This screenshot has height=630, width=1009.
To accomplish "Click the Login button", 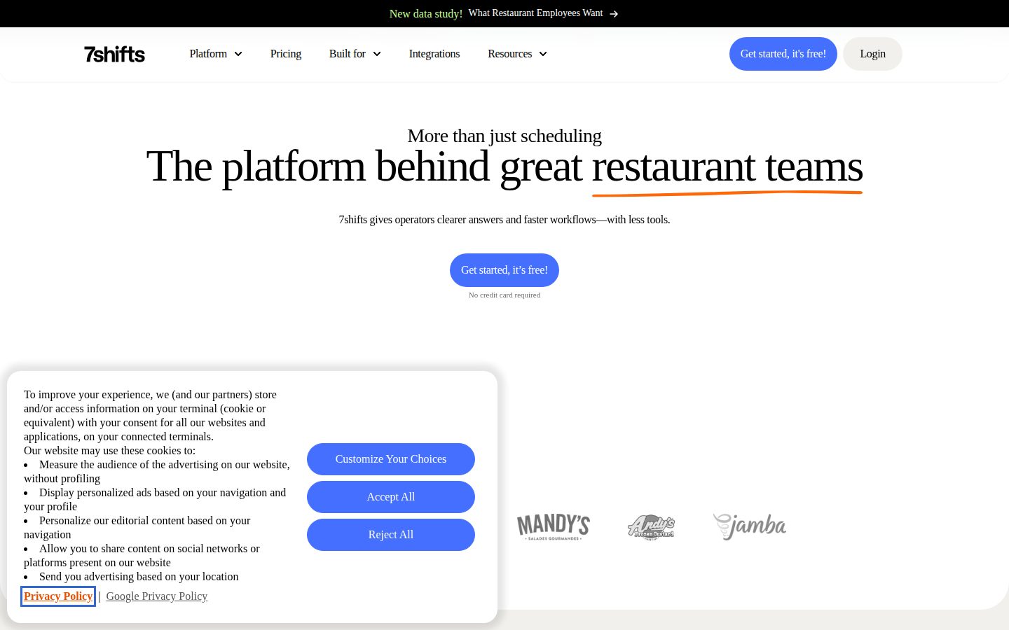I will pos(872,54).
